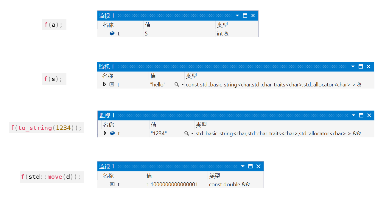Open the window position dropdown on the second watch bar

(353, 66)
